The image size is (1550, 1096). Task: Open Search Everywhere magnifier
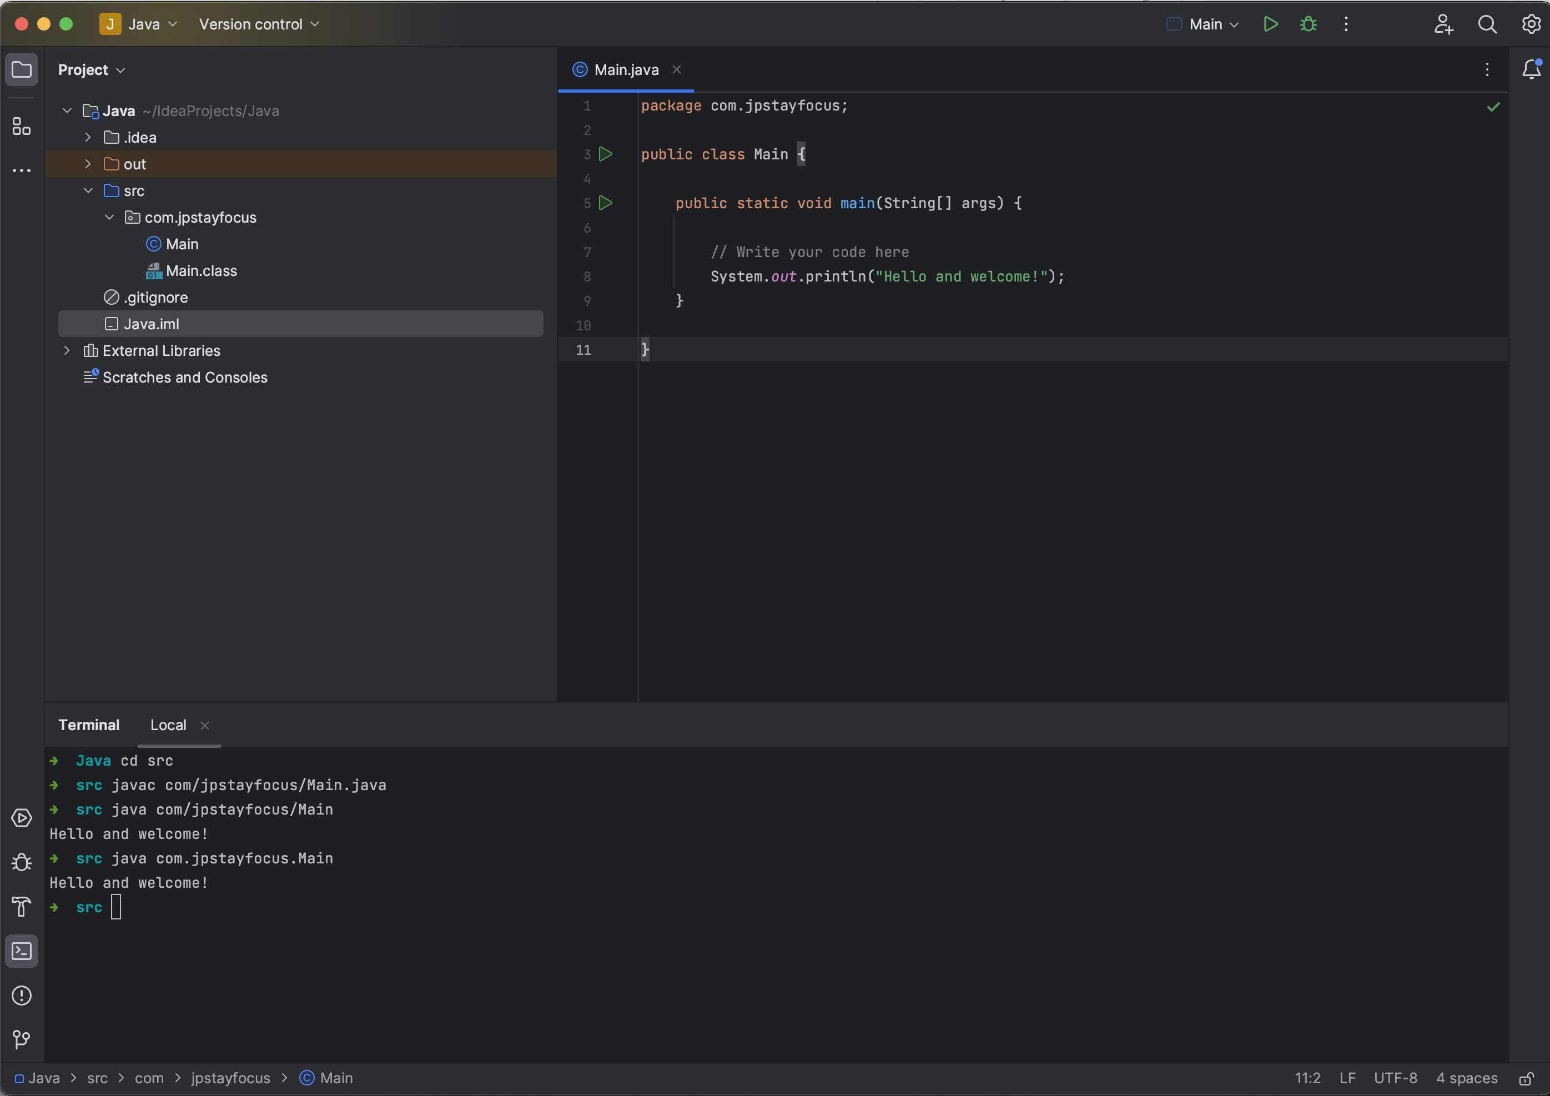[1487, 24]
